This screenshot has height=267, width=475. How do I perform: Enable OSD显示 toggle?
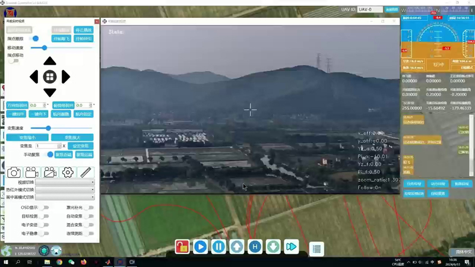coord(45,208)
